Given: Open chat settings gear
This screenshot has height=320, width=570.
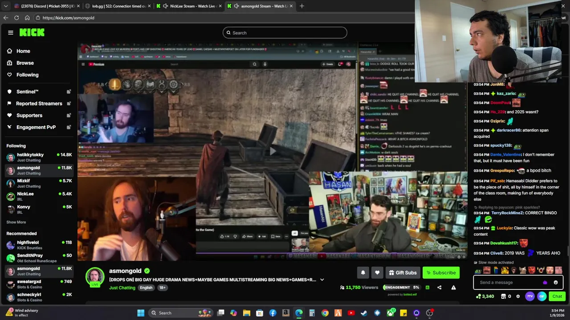Looking at the screenshot, I should tap(518, 296).
